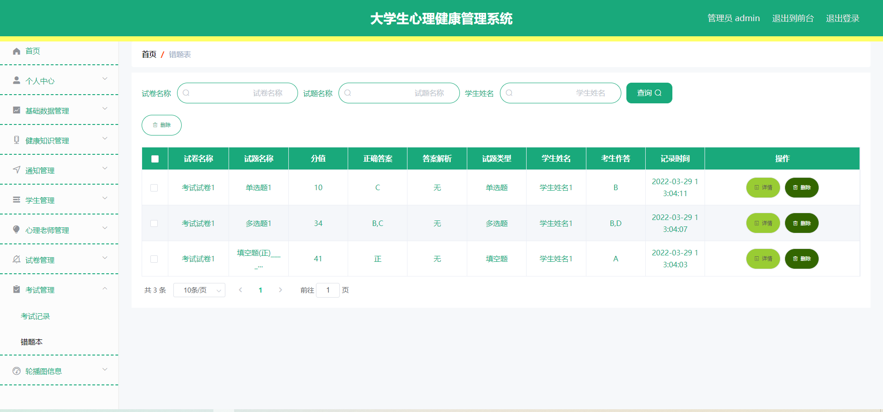Image resolution: width=883 pixels, height=412 pixels.
Task: Click the paper-plane icon beside 通知管理
Action: click(17, 170)
